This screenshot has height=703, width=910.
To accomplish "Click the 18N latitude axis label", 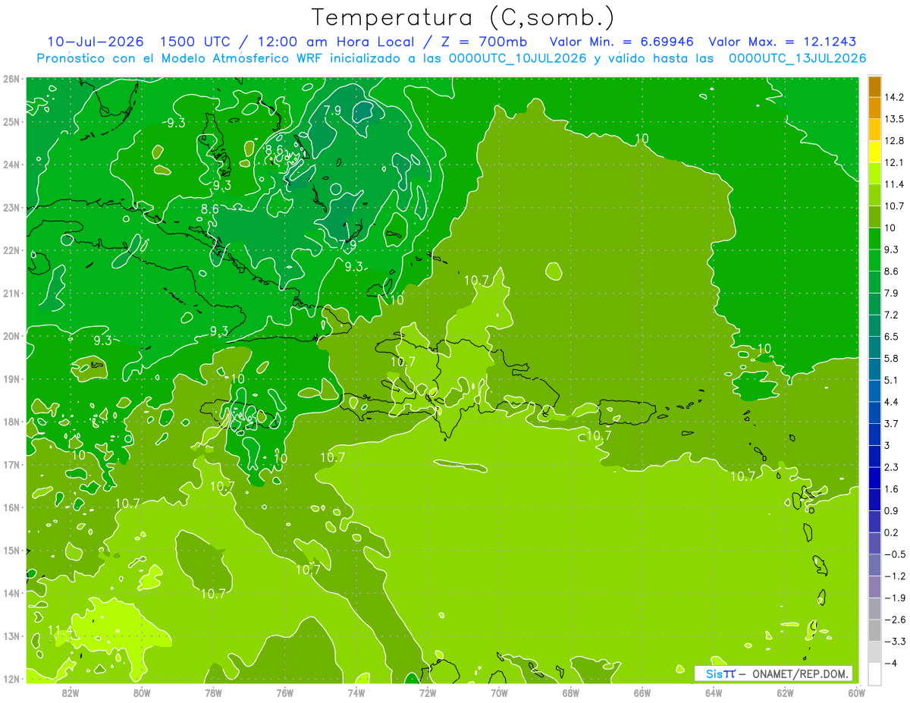I will coord(11,422).
